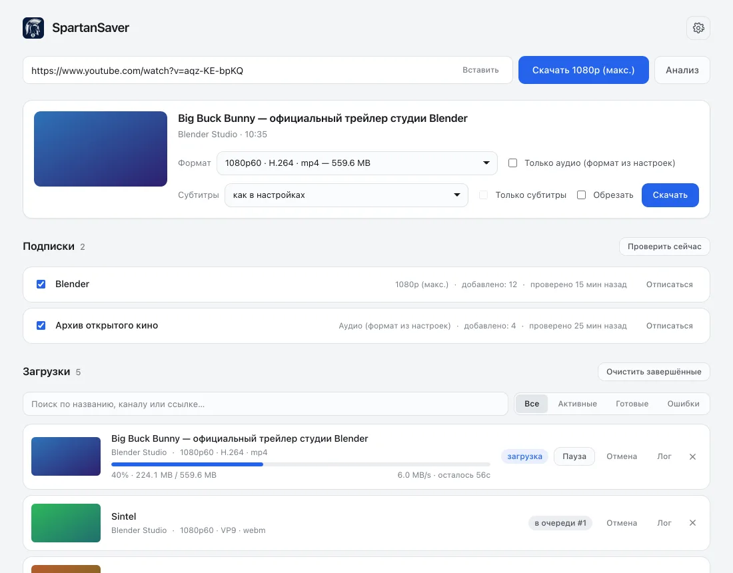Unsubscribe from the Blender subscription

[x=670, y=285]
